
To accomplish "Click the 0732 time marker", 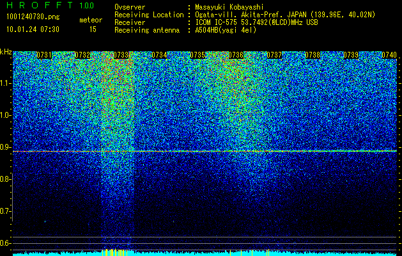I will (82, 55).
